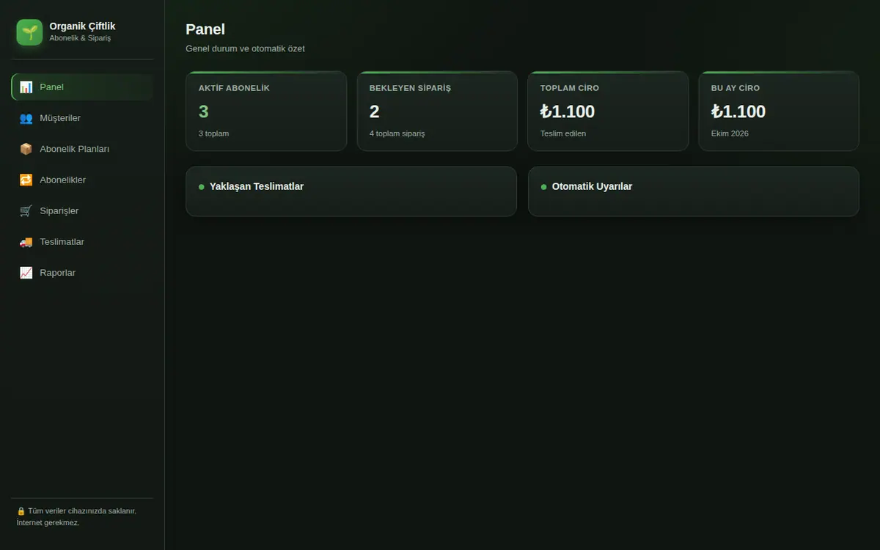Click the "Ekim 2026" caption
Viewport: 880px width, 550px height.
[730, 133]
